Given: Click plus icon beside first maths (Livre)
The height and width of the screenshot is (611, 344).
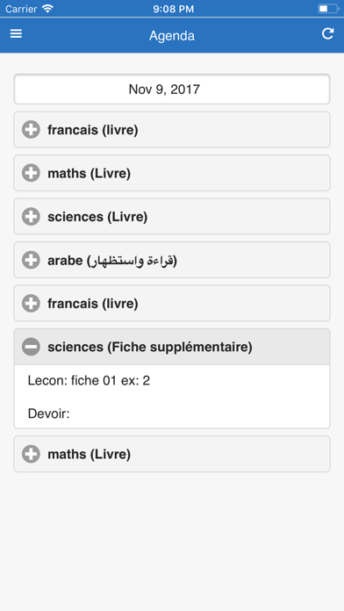Looking at the screenshot, I should click(x=32, y=173).
